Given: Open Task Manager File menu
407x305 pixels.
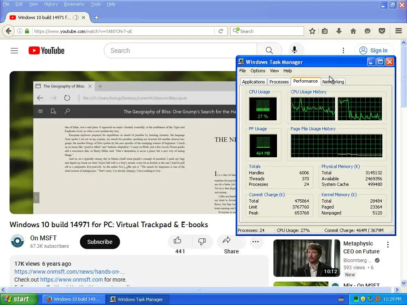Looking at the screenshot, I should tap(242, 71).
